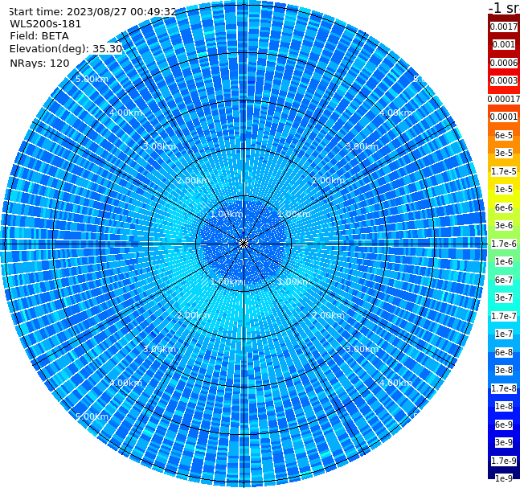Select the 2.00km label in upper-left quadrant
This screenshot has width=520, height=488.
click(x=194, y=180)
